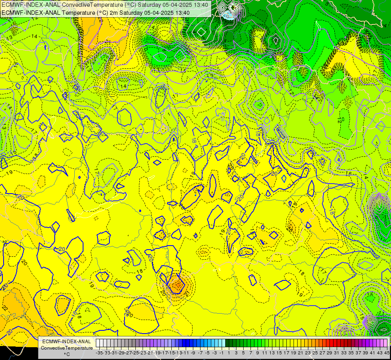Click the legend scale value '41'
This screenshot has height=360, width=391.
[x=372, y=353]
